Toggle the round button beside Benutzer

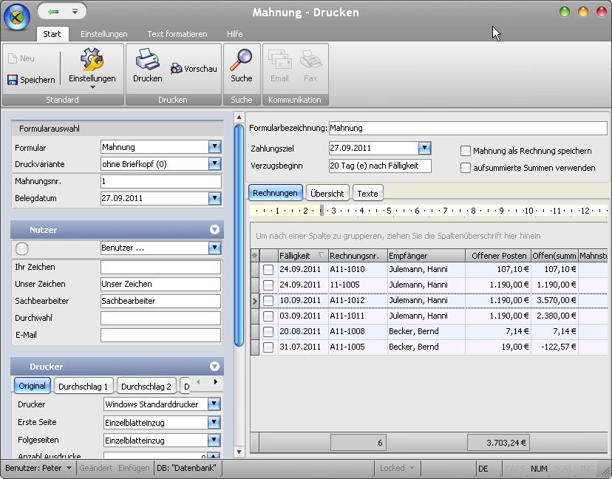pyautogui.click(x=22, y=248)
